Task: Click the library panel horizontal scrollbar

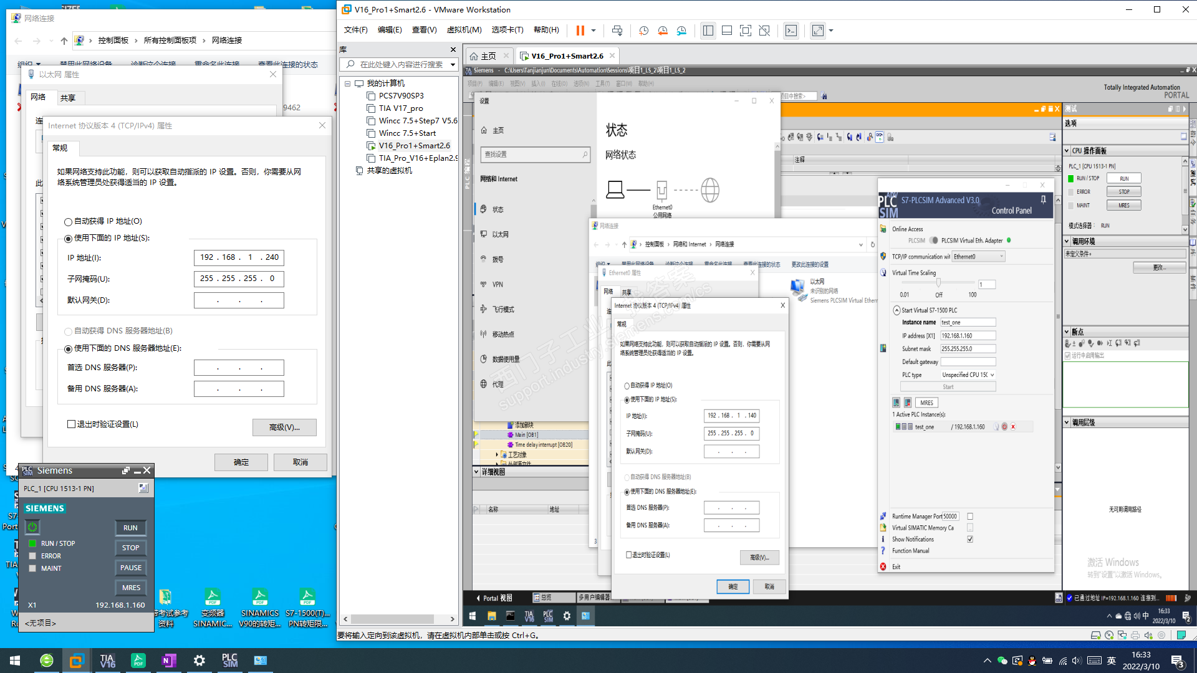Action: click(393, 619)
